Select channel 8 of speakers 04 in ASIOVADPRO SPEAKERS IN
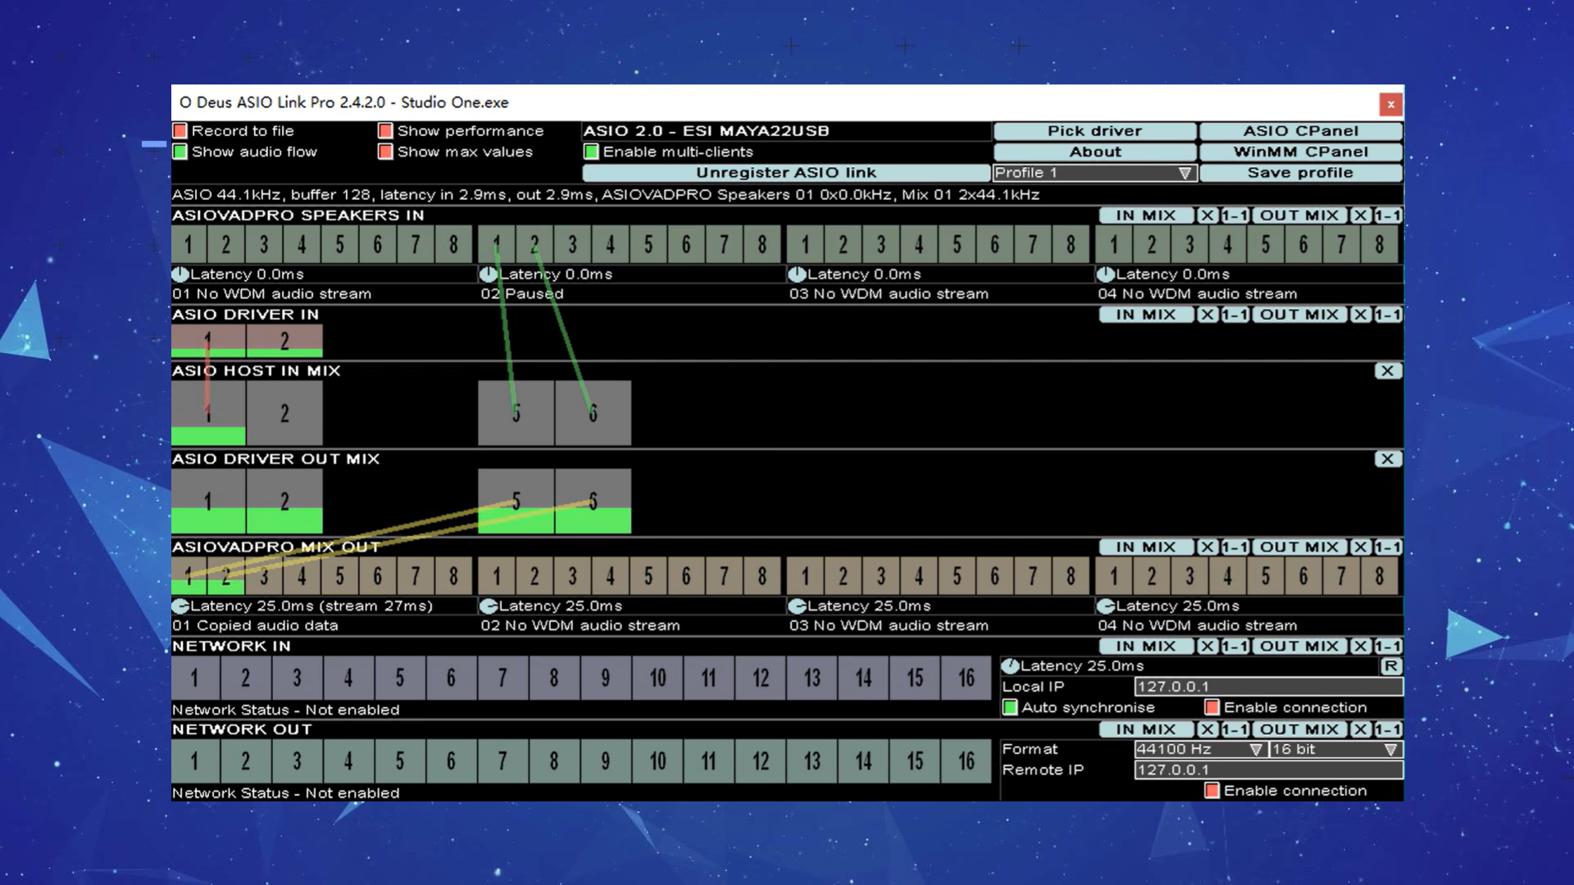1574x885 pixels. 1380,244
